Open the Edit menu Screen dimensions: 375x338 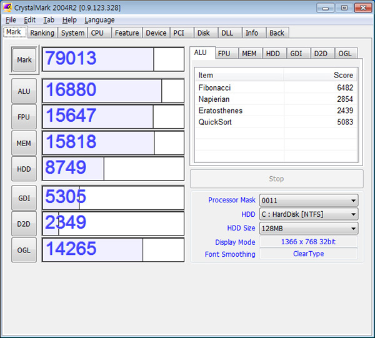[29, 20]
